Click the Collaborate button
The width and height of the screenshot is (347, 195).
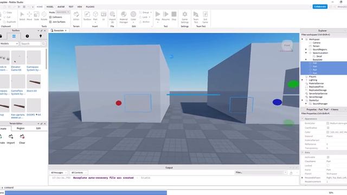(320, 6)
